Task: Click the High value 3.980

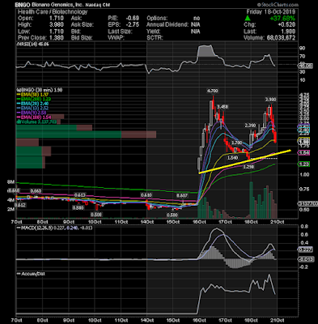Action: click(57, 25)
